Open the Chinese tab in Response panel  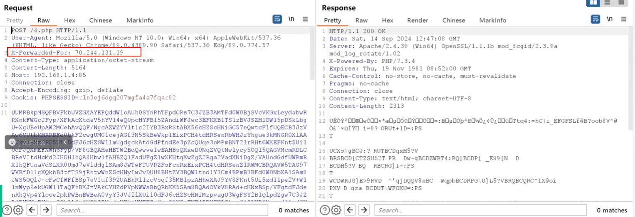454,20
